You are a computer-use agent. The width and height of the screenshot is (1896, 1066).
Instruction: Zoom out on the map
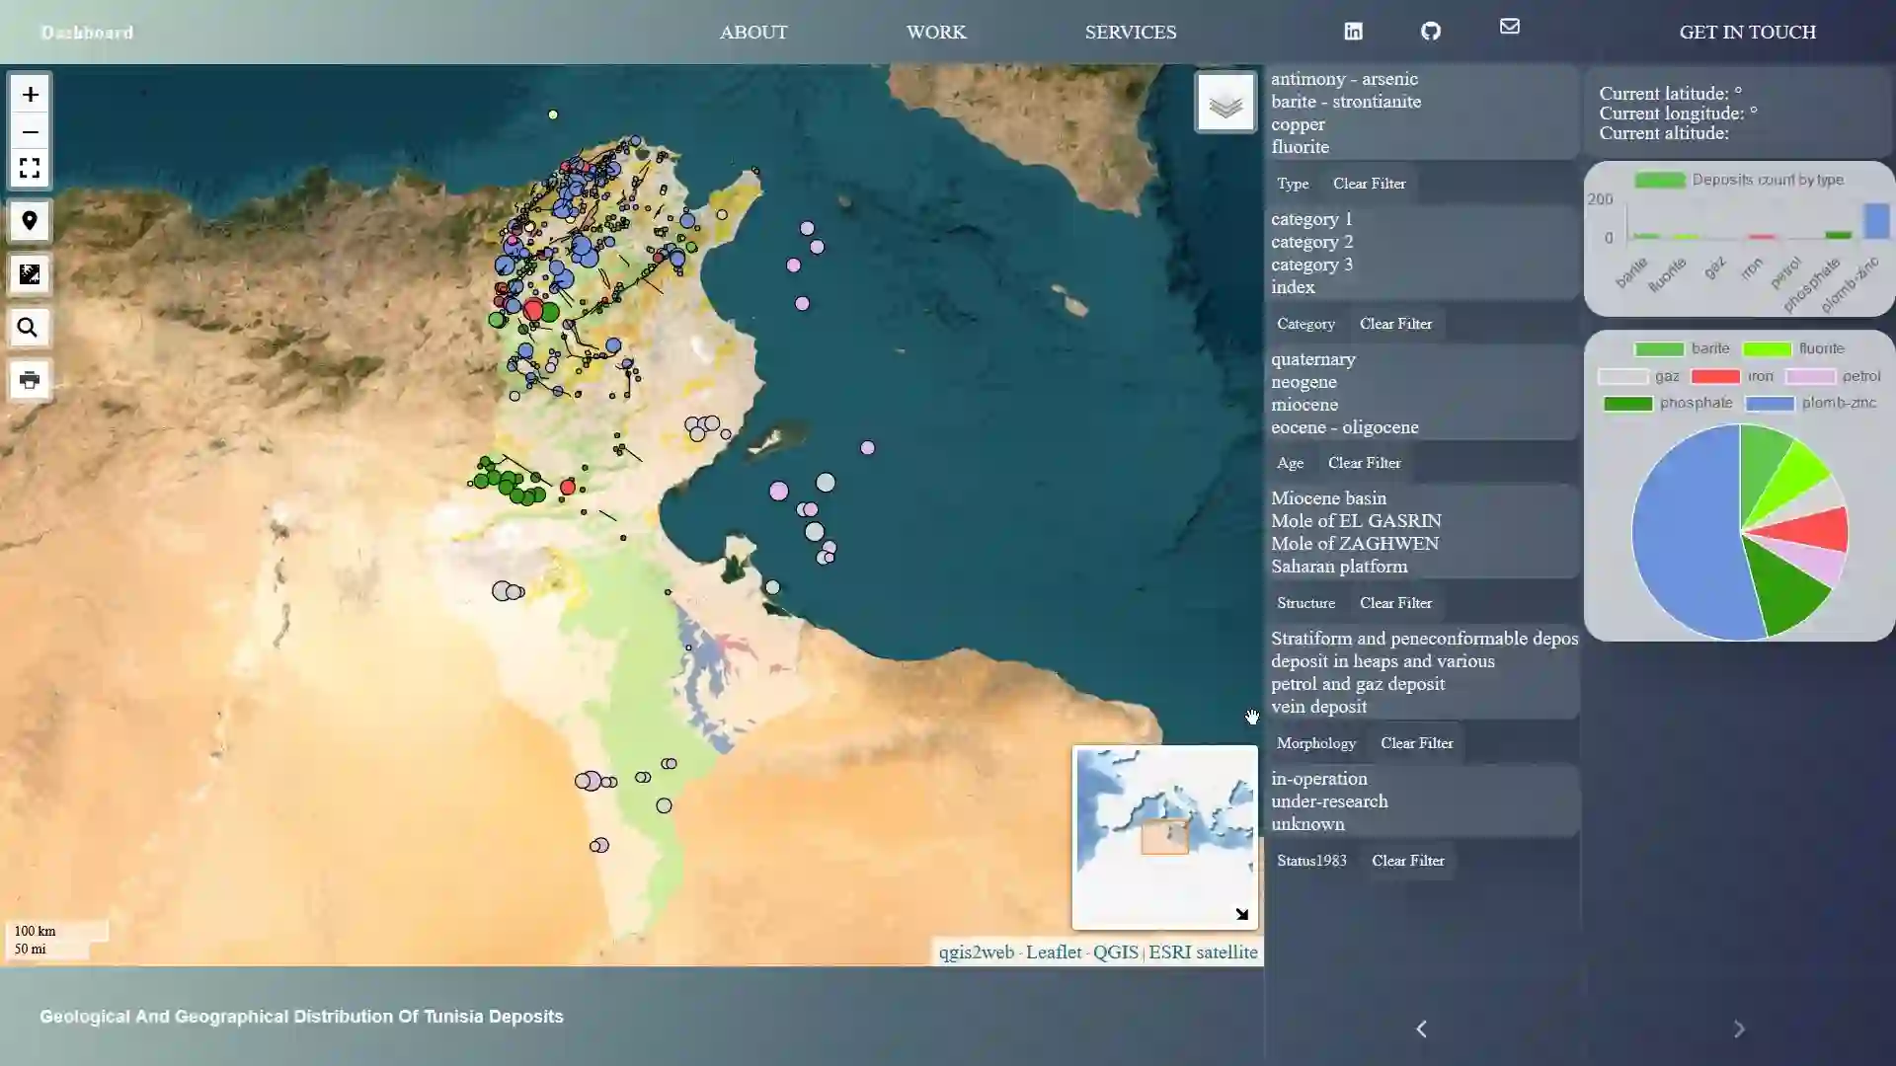coord(30,132)
